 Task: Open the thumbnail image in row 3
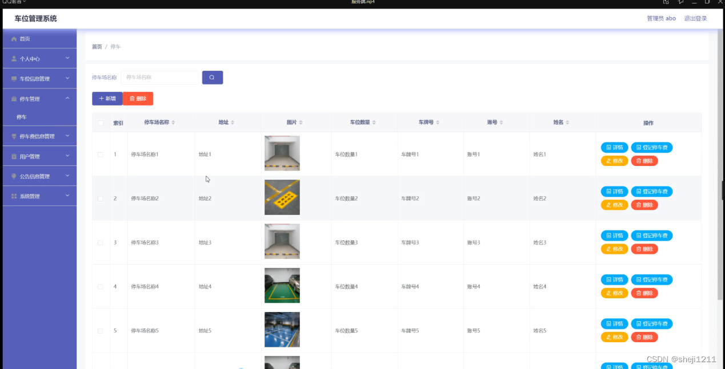click(x=282, y=241)
